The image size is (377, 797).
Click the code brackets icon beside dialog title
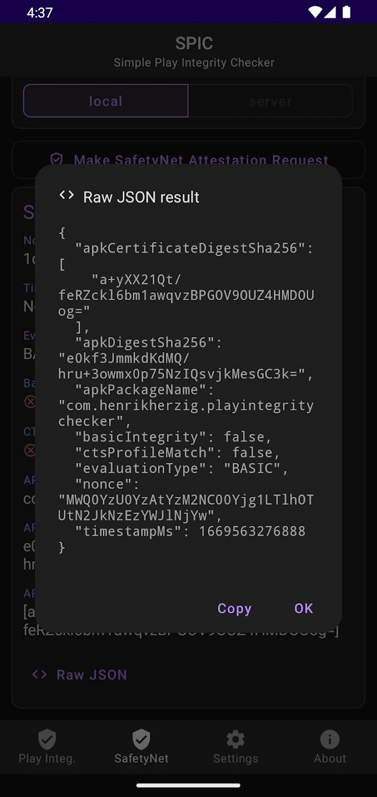pyautogui.click(x=67, y=195)
